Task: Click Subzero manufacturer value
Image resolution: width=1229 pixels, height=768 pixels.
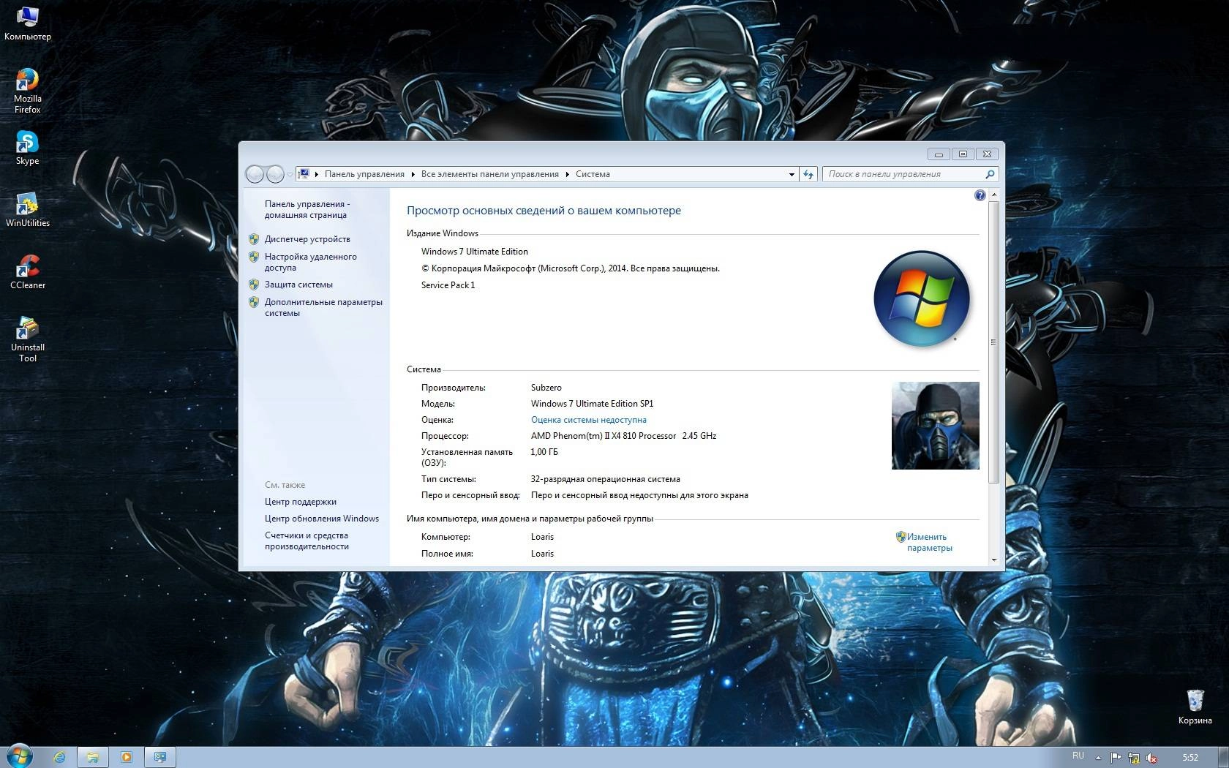Action: click(546, 388)
